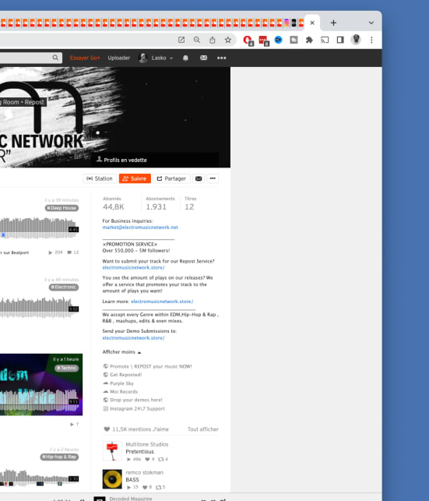
Task: View Titres 12 count
Action: pos(191,203)
